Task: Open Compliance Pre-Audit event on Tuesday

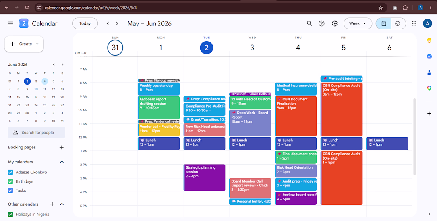Action: tap(204, 110)
